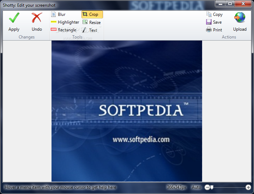Click the status bar help hint text

(60, 187)
